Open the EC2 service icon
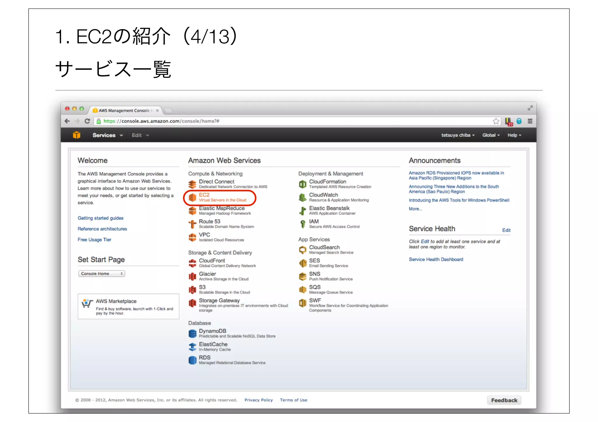 (192, 197)
